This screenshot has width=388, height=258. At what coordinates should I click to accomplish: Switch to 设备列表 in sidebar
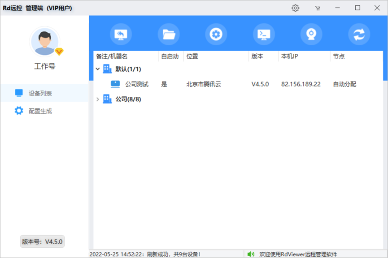[44, 93]
